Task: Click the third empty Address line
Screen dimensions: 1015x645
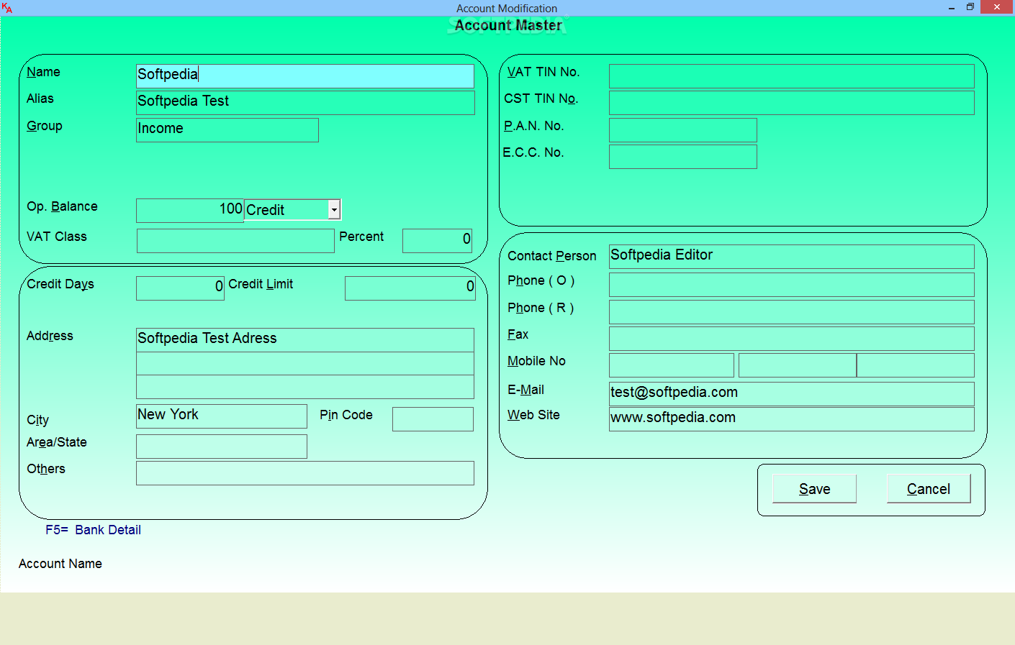Action: [x=305, y=387]
